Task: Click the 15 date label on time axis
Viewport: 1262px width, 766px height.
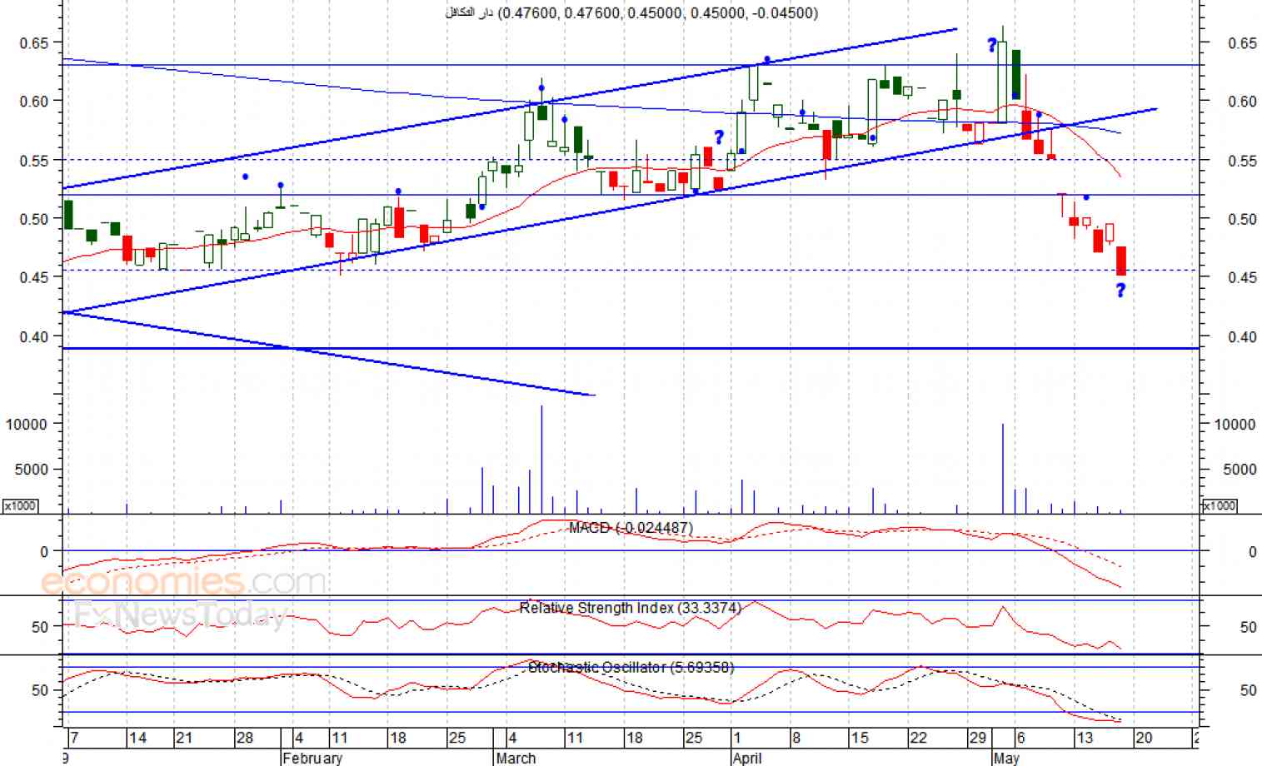Action: pyautogui.click(x=859, y=738)
